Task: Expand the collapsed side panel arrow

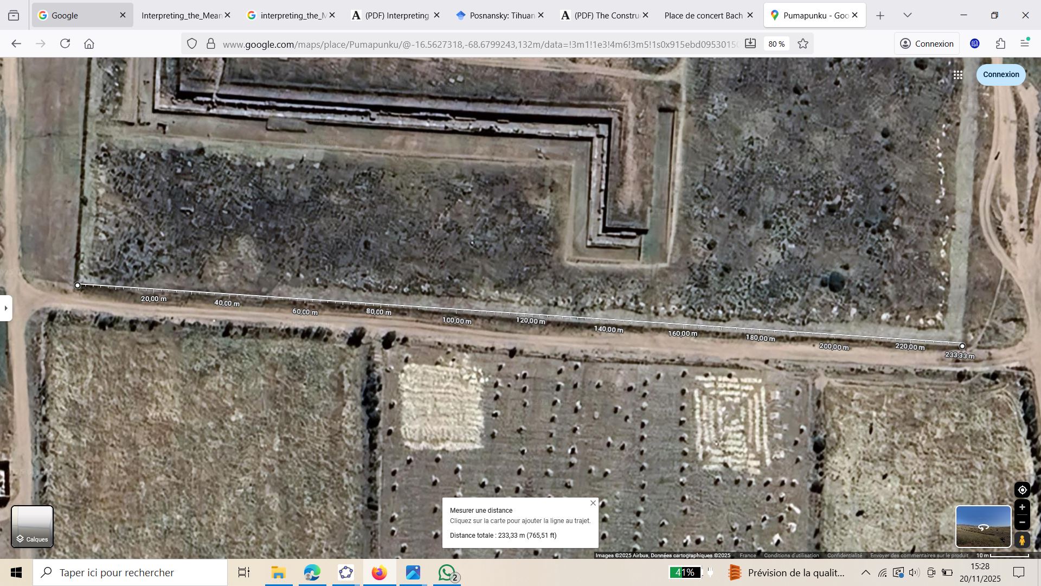Action: click(6, 308)
